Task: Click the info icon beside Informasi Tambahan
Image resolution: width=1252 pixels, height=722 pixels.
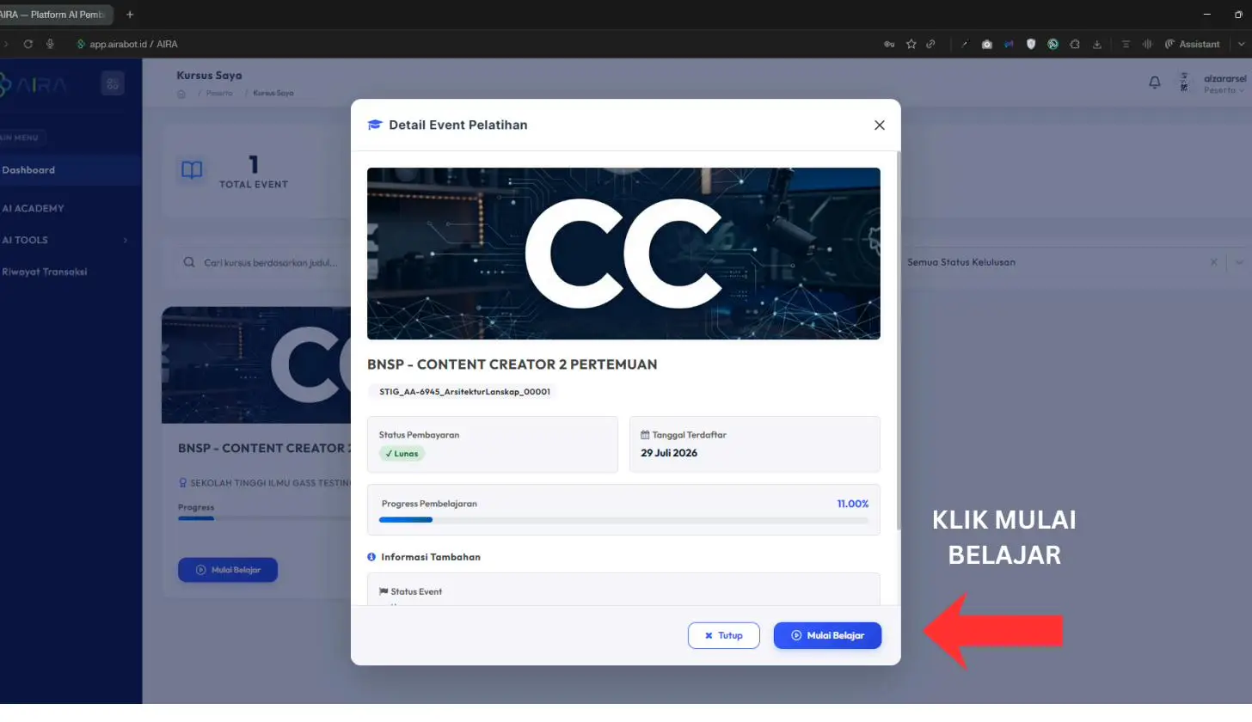Action: 371,557
